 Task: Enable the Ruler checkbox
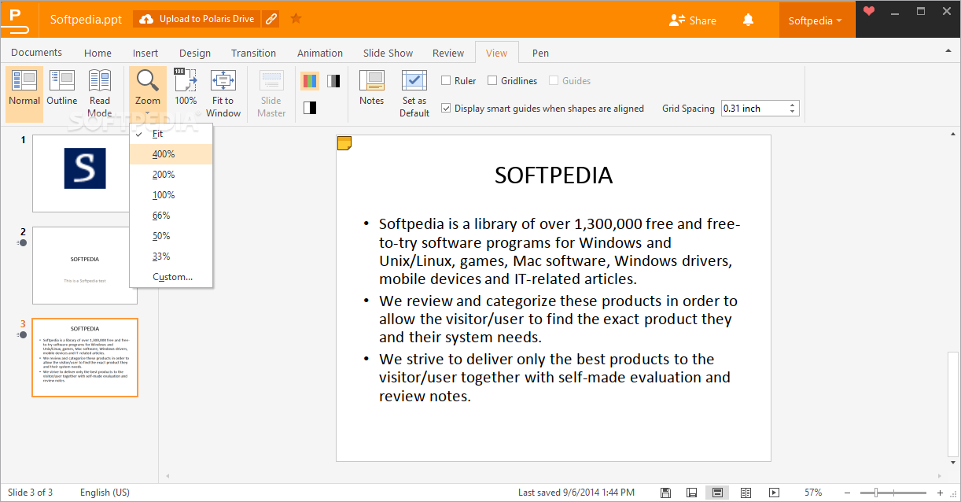click(446, 80)
